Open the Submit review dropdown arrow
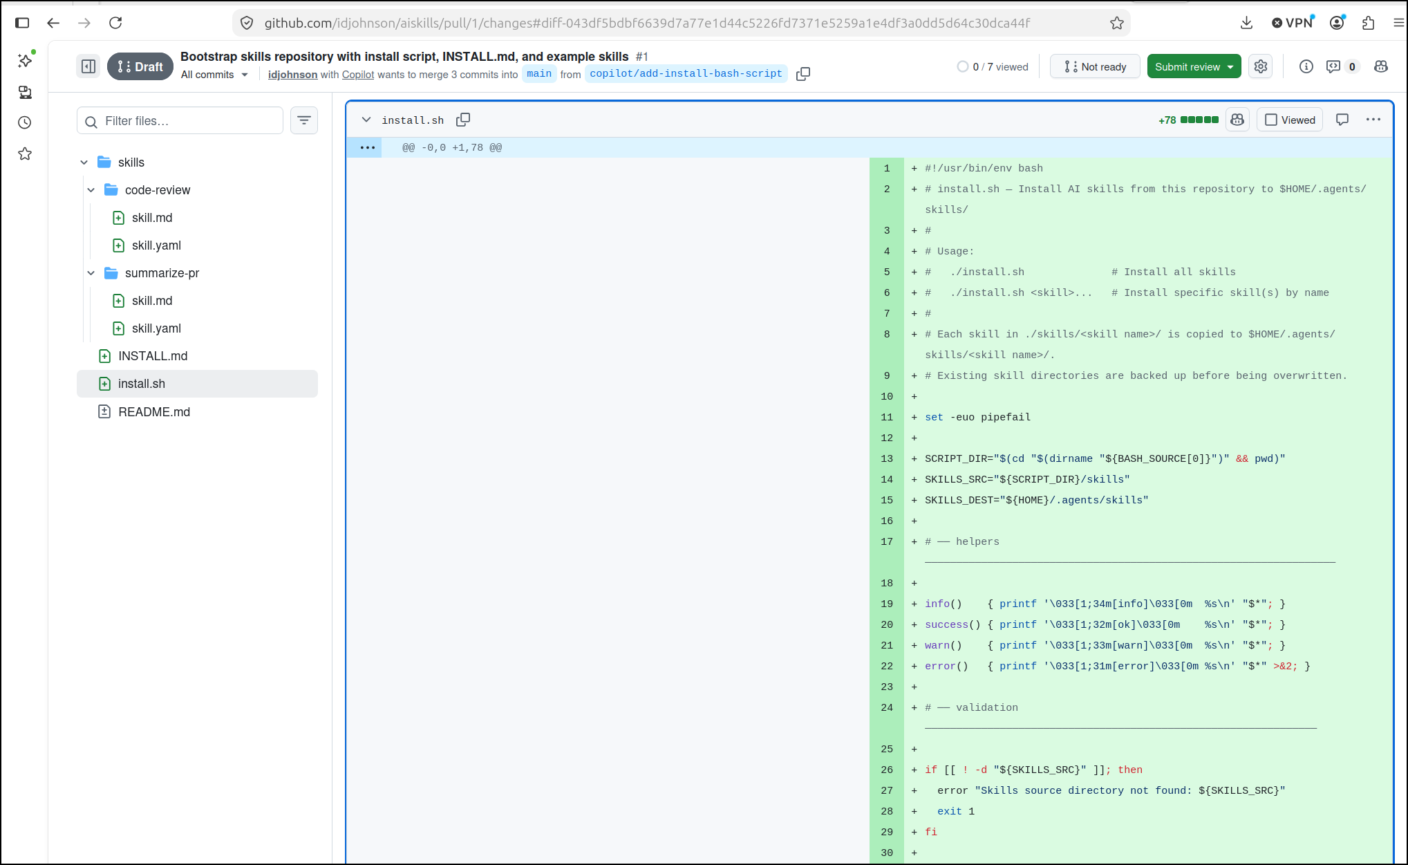 click(x=1231, y=66)
